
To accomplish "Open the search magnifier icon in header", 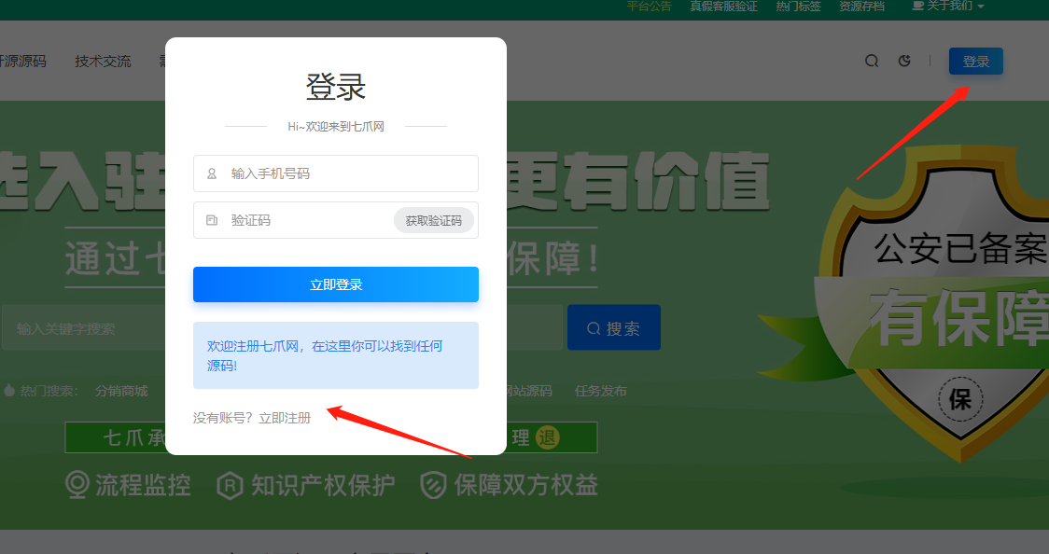I will pyautogui.click(x=872, y=61).
